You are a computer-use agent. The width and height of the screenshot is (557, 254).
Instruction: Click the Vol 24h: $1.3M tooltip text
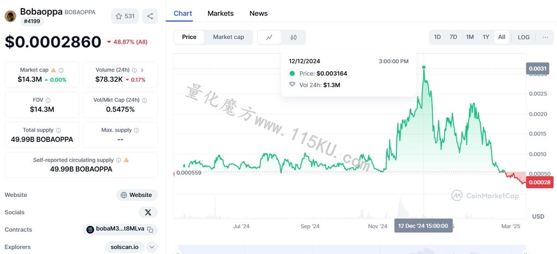point(320,85)
